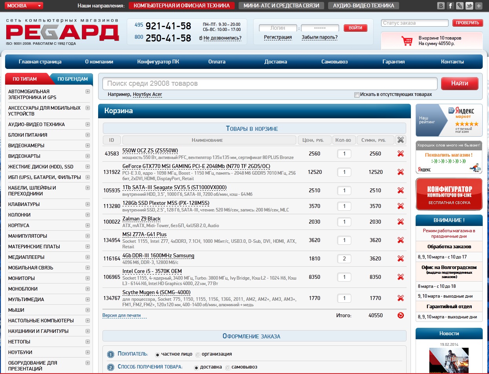Image resolution: width=489 pixels, height=374 pixels.
Task: Go to 'Главная страница'
Action: point(40,62)
